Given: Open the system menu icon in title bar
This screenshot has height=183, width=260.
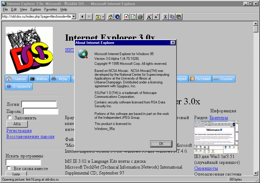Looking at the screenshot, I should (4, 4).
